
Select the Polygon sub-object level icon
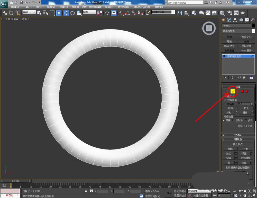[242, 91]
